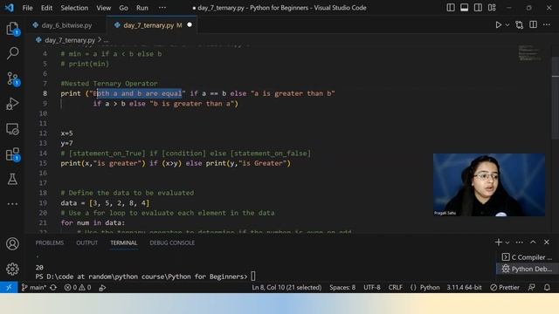Open the File menu
The image size is (559, 314).
(27, 8)
